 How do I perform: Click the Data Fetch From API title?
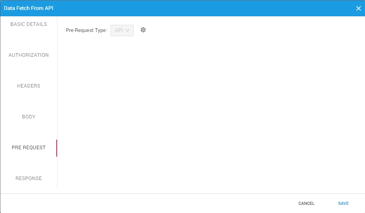point(29,8)
